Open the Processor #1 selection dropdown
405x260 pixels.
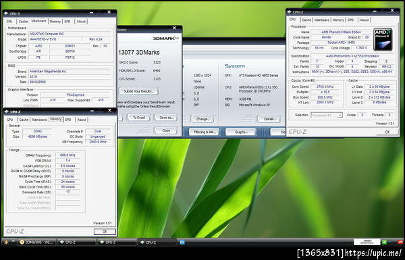pos(327,115)
